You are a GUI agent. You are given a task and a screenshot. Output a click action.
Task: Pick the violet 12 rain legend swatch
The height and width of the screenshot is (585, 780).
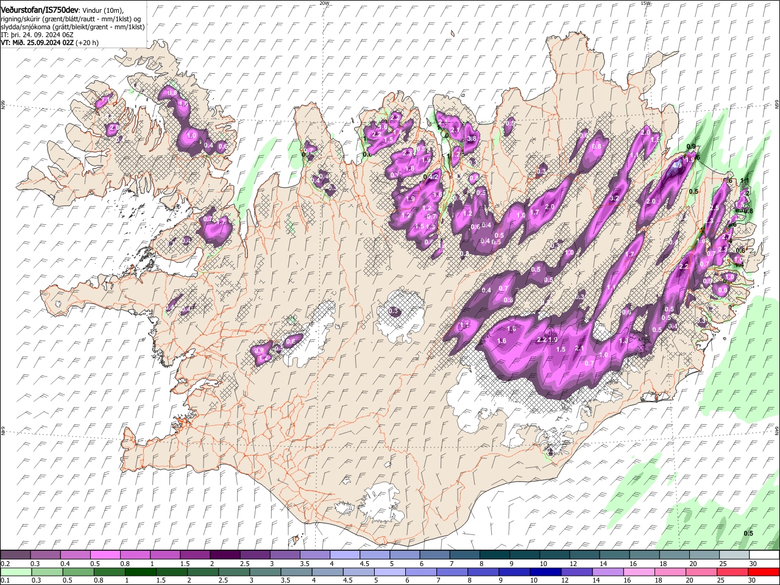tap(576, 572)
